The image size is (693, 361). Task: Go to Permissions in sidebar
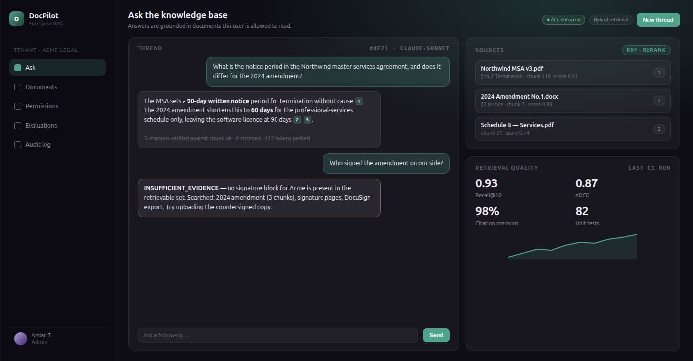(57, 106)
